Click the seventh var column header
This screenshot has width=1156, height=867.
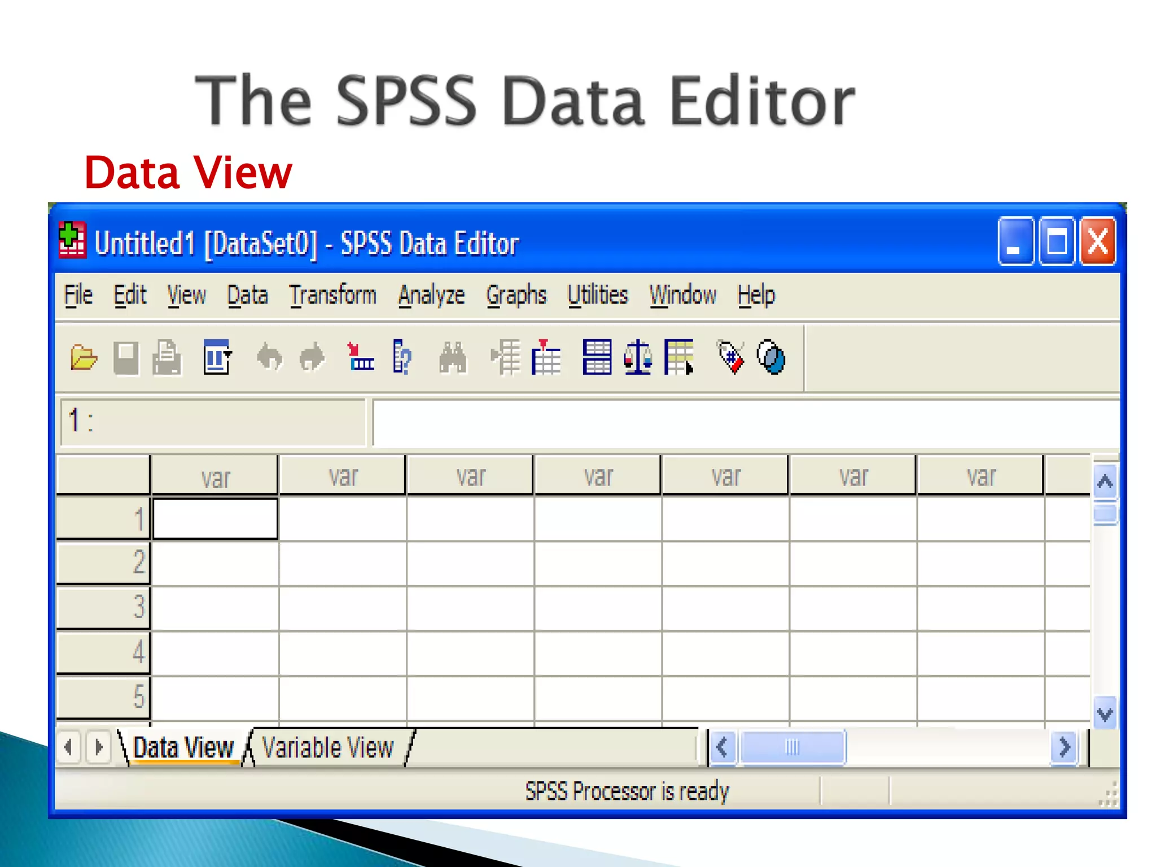point(980,475)
